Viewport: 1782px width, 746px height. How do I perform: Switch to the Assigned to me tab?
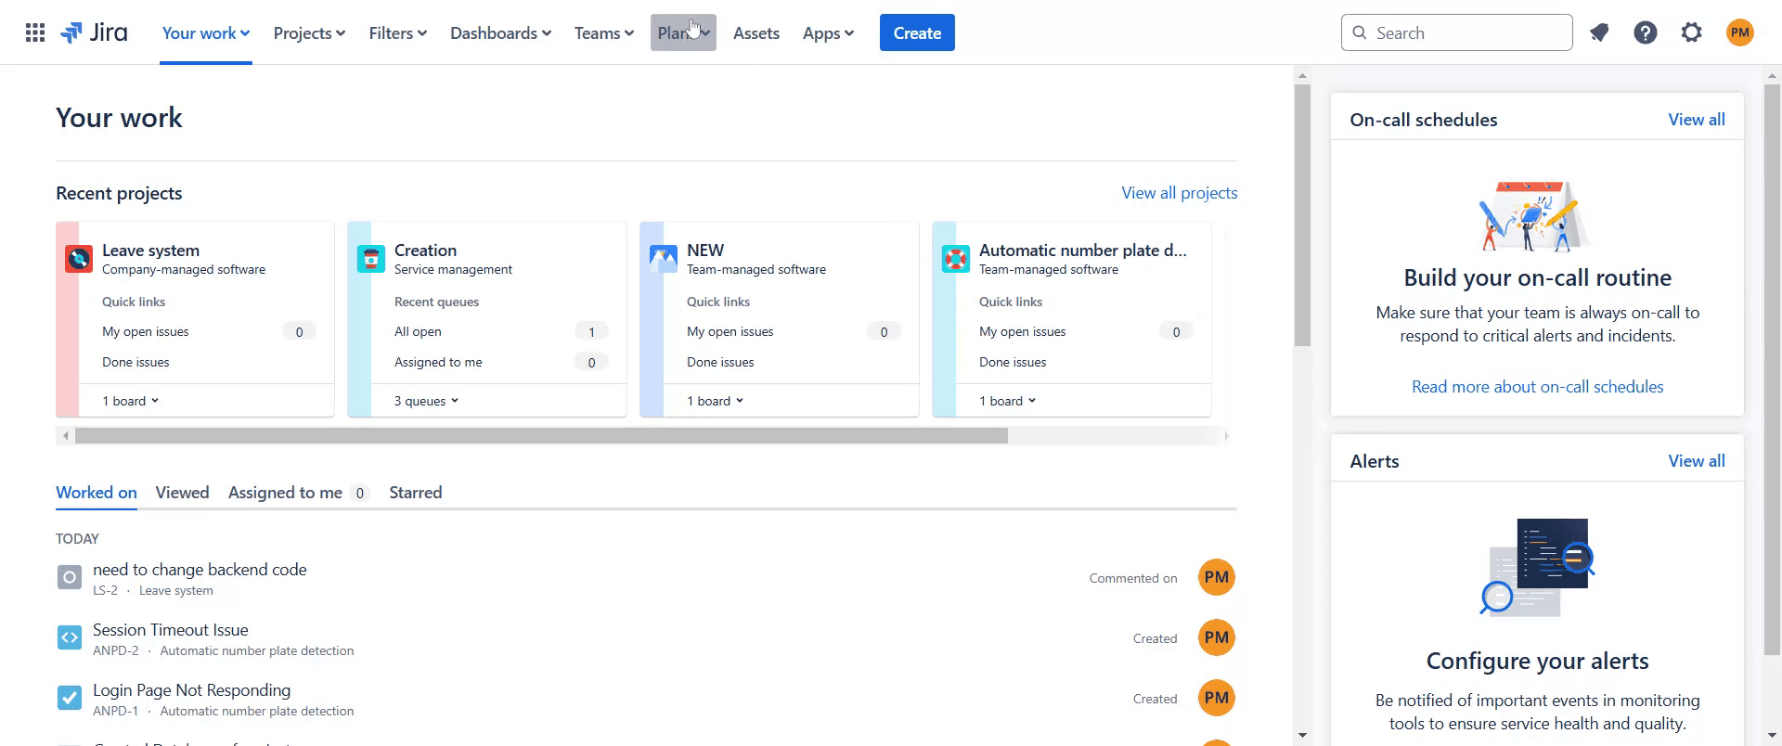298,493
